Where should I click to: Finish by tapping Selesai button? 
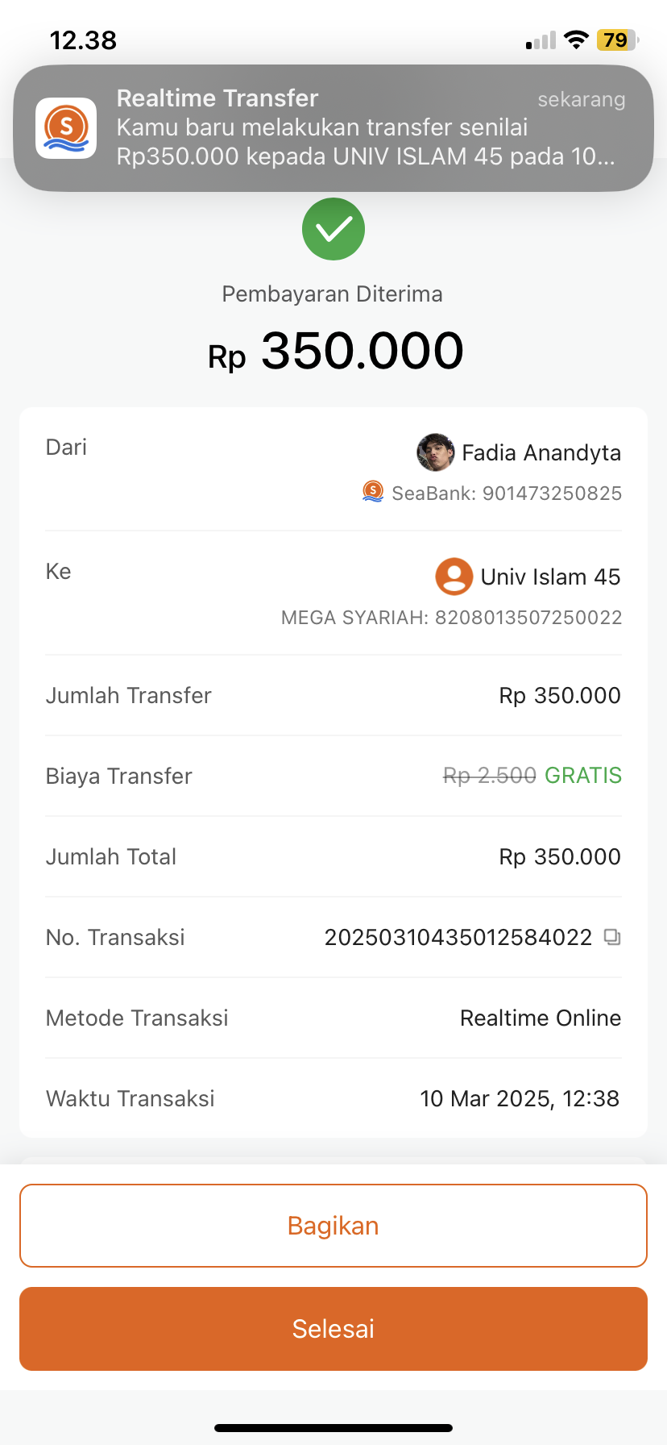[333, 1329]
